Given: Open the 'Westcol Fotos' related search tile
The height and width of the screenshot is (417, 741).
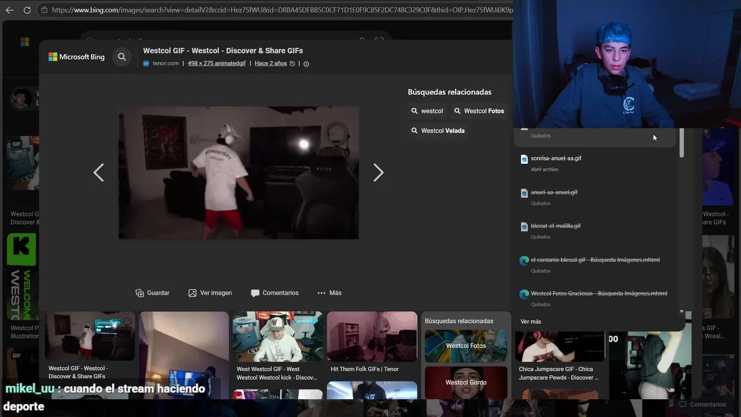Looking at the screenshot, I should click(x=466, y=346).
